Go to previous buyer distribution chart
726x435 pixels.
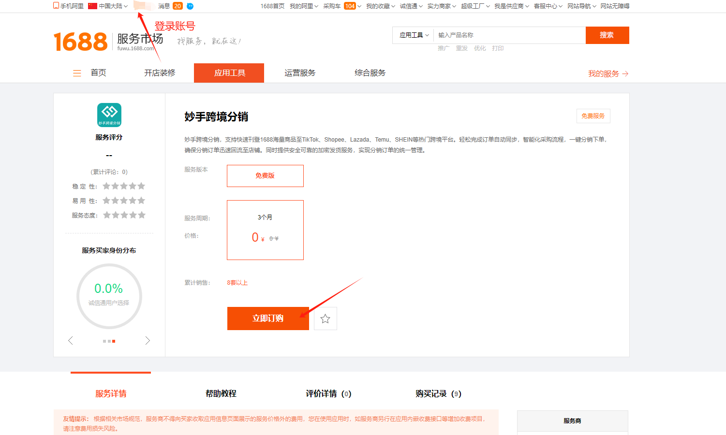tap(71, 341)
